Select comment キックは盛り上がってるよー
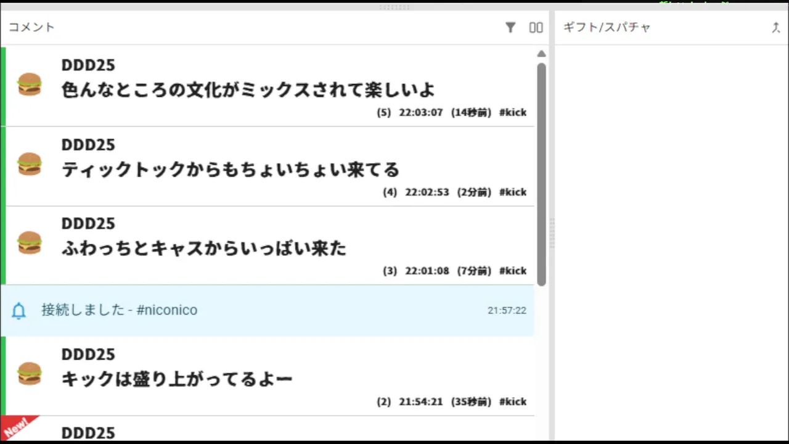The image size is (789, 444). coord(177,379)
